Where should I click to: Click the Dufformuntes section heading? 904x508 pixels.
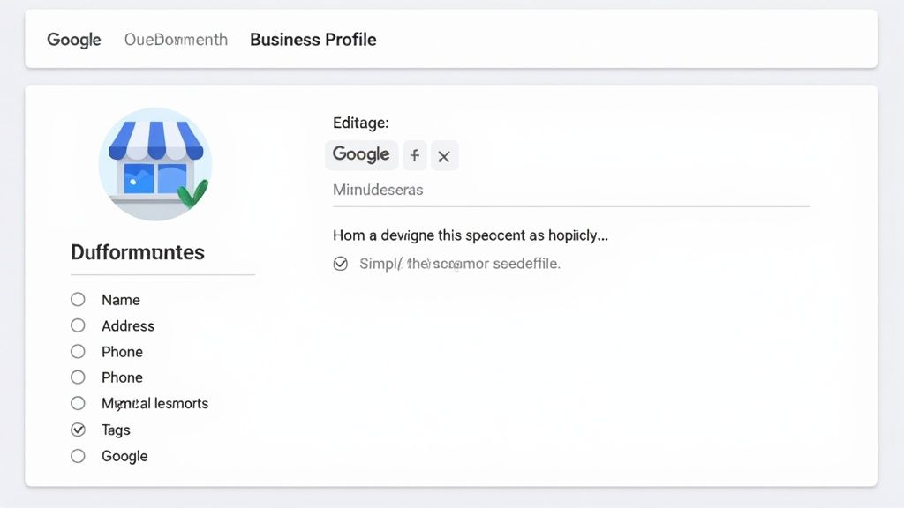(x=138, y=252)
